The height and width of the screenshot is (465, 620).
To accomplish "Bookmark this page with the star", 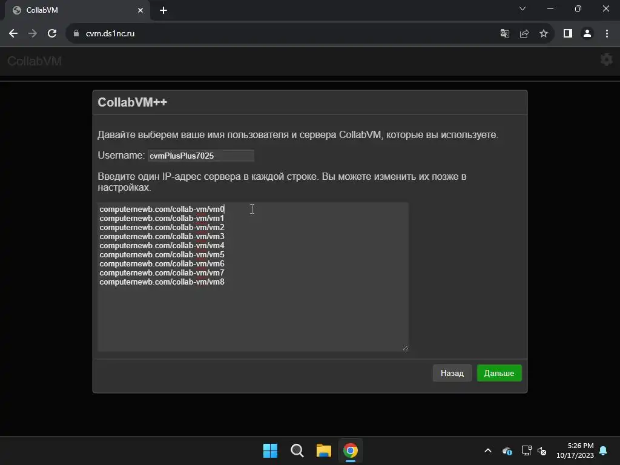I will [544, 34].
